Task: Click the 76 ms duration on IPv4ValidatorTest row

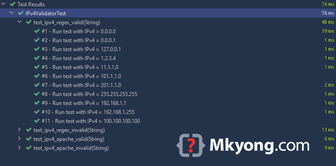Action: click(x=327, y=13)
